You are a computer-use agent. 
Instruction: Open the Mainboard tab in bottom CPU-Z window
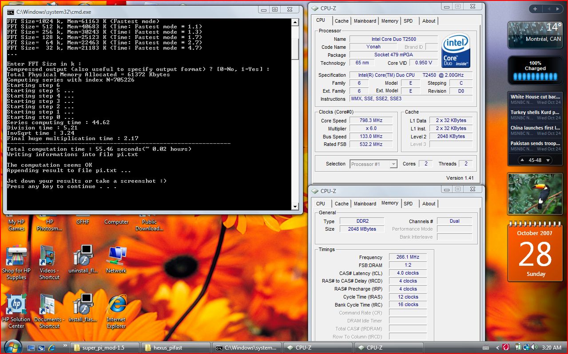[x=365, y=204]
